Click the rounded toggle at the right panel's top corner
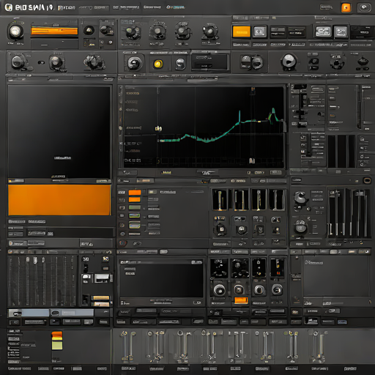Image resolution: width=375 pixels, height=375 pixels. tap(367, 181)
